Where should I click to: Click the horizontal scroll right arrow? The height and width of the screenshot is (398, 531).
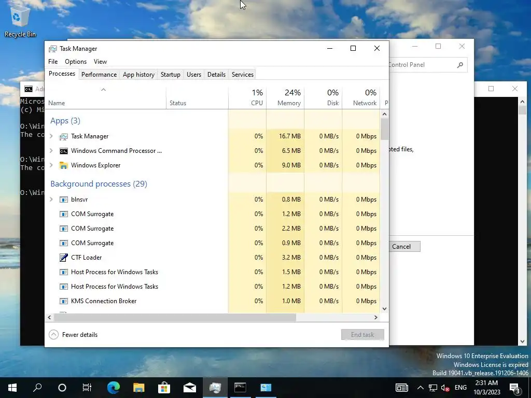[x=375, y=318]
